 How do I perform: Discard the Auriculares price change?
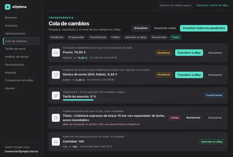(x=215, y=53)
